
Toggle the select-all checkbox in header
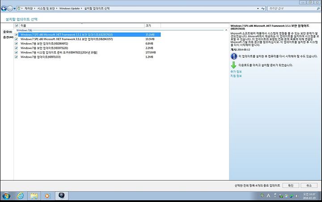click(17, 25)
